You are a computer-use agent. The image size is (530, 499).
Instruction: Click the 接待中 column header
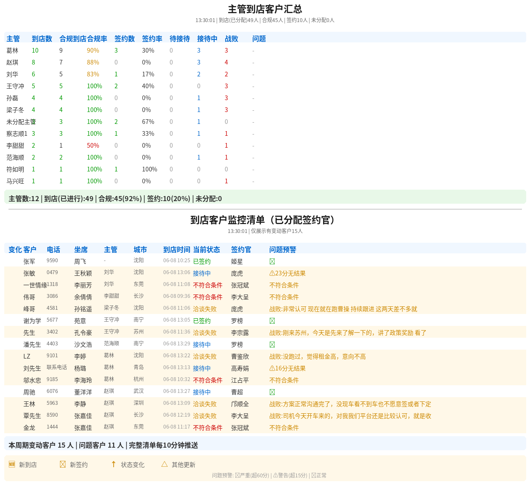click(207, 39)
